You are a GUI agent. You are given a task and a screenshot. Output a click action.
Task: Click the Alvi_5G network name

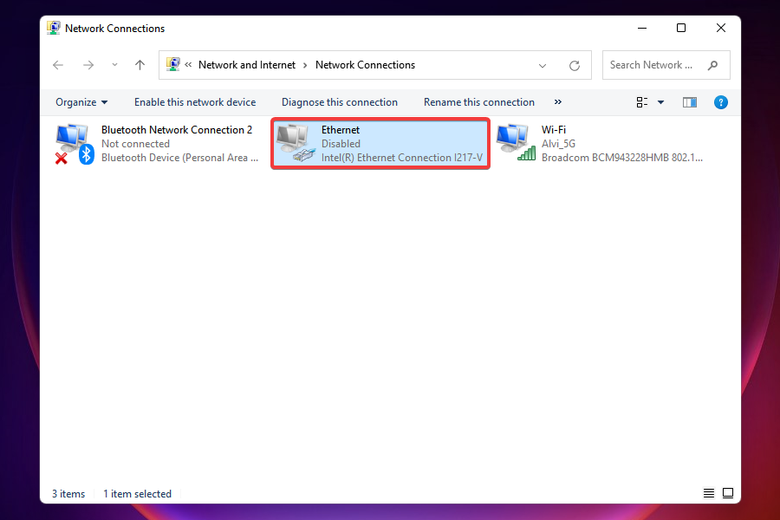click(x=558, y=144)
